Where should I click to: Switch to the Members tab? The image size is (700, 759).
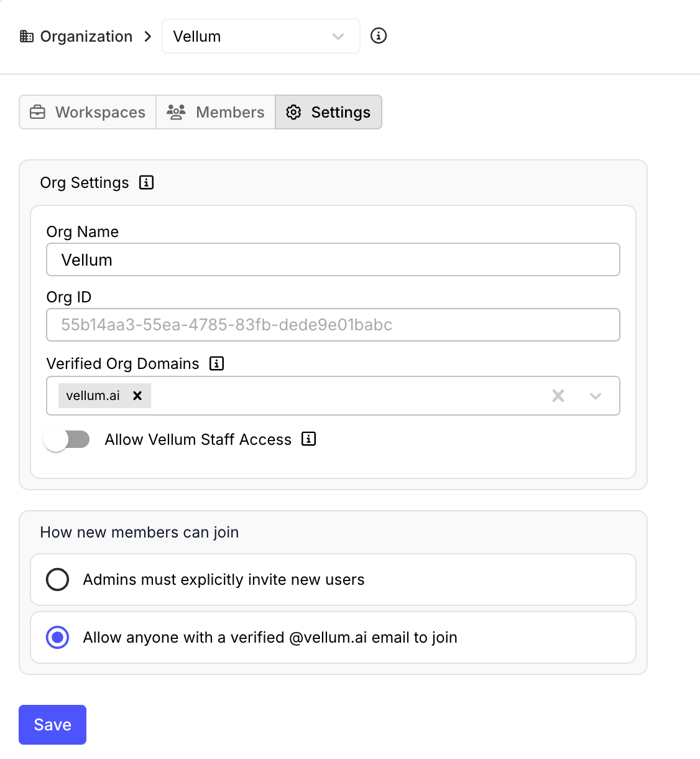click(216, 112)
